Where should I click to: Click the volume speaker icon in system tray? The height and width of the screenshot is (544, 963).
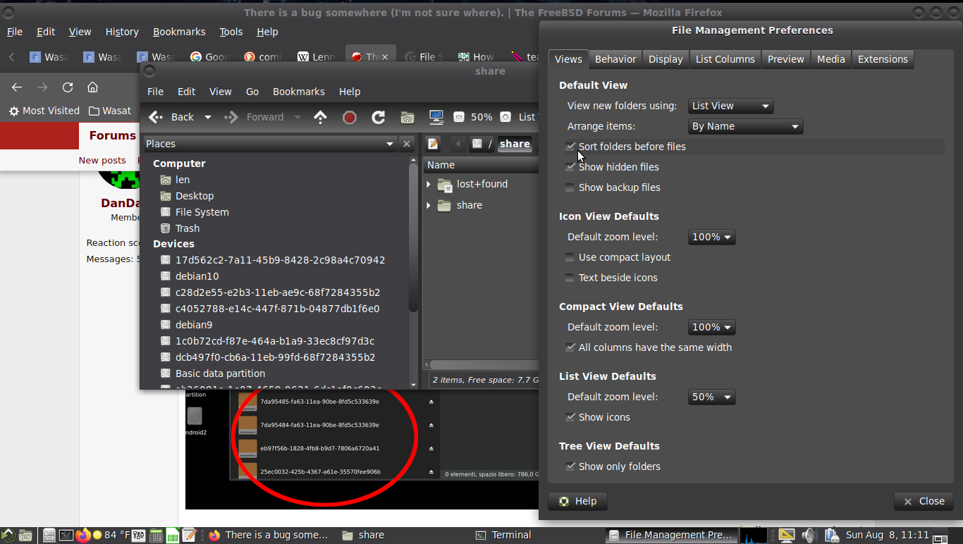pyautogui.click(x=808, y=536)
